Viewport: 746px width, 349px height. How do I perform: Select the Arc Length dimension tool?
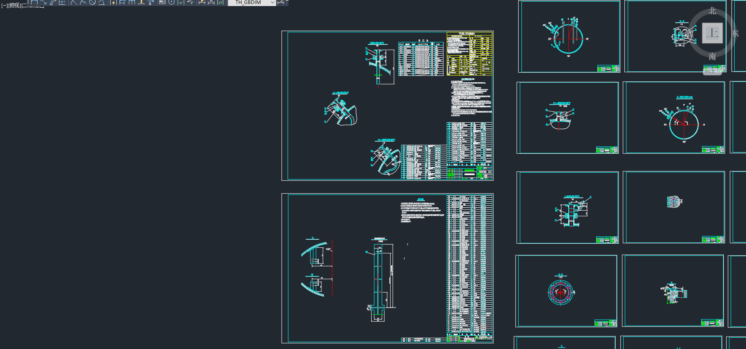(53, 2)
